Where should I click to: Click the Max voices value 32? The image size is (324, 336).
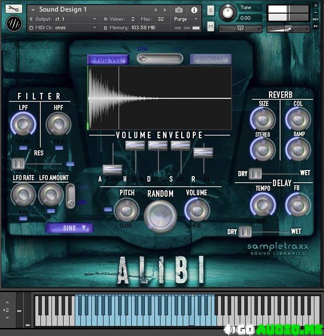click(x=160, y=19)
